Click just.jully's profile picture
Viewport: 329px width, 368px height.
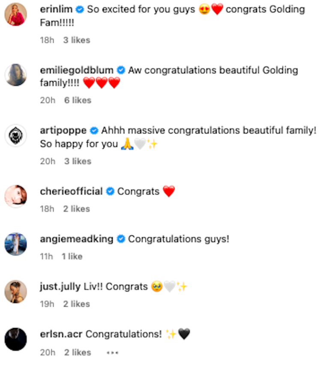point(16,292)
